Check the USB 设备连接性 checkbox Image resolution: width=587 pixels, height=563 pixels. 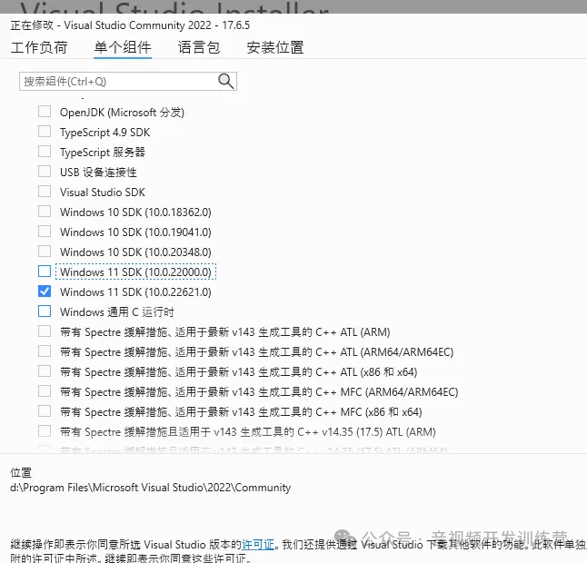coord(45,172)
